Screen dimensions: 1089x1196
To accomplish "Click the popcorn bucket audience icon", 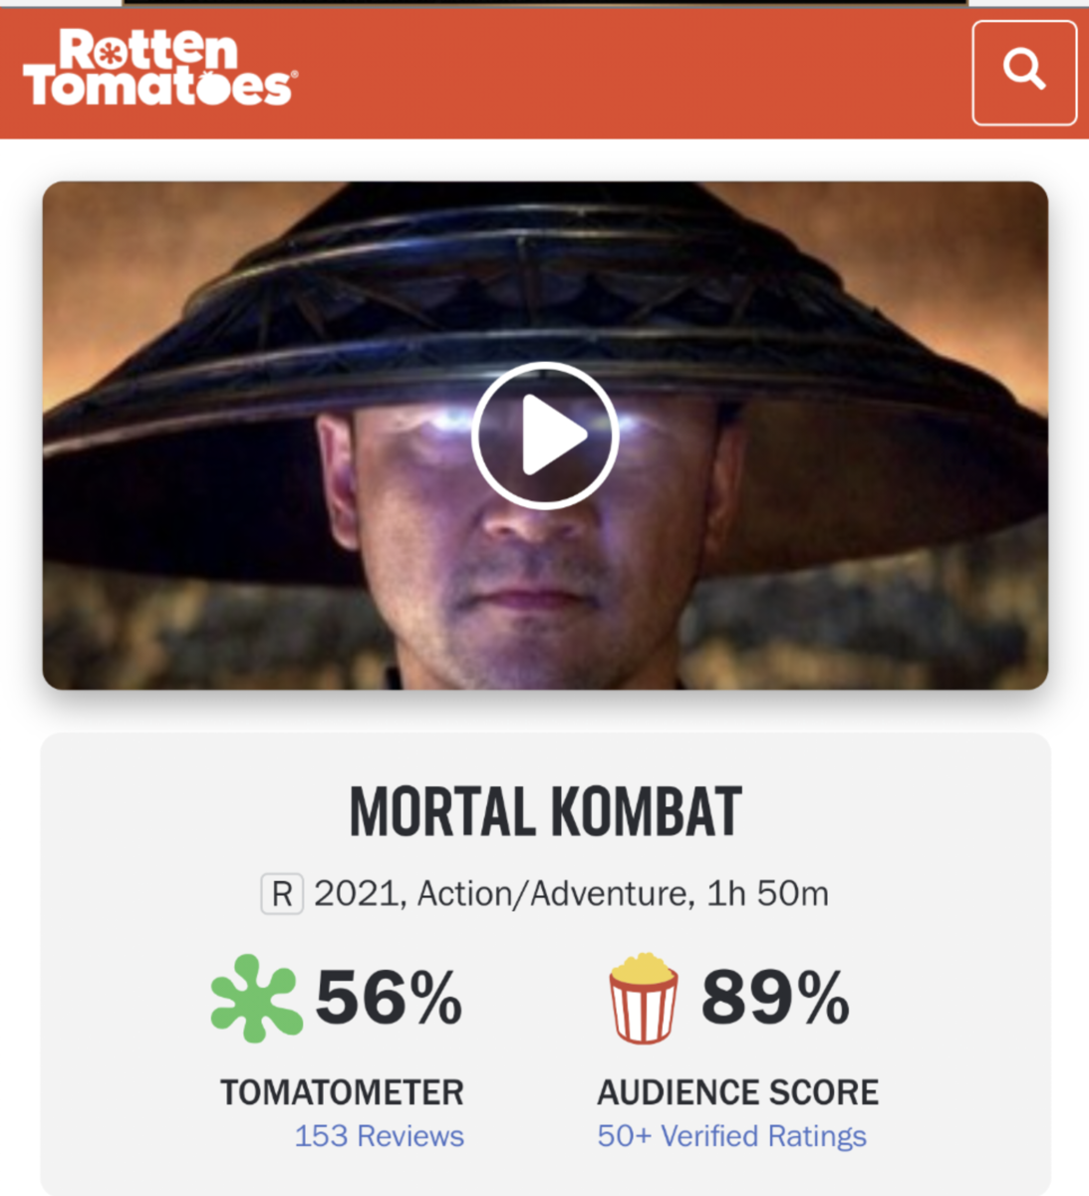I will (x=644, y=999).
